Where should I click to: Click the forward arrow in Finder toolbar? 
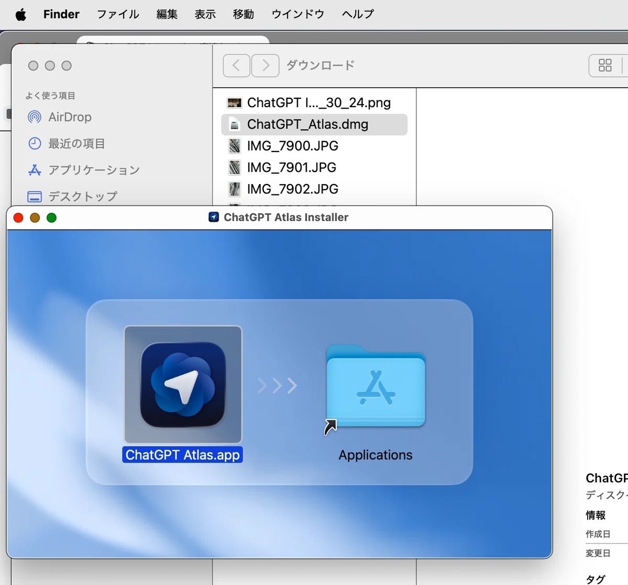[x=265, y=65]
